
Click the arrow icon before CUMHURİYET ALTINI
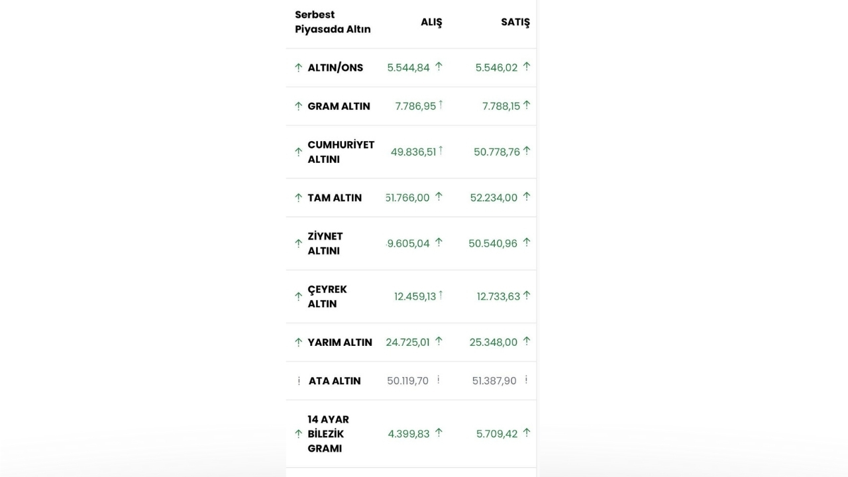[298, 152]
